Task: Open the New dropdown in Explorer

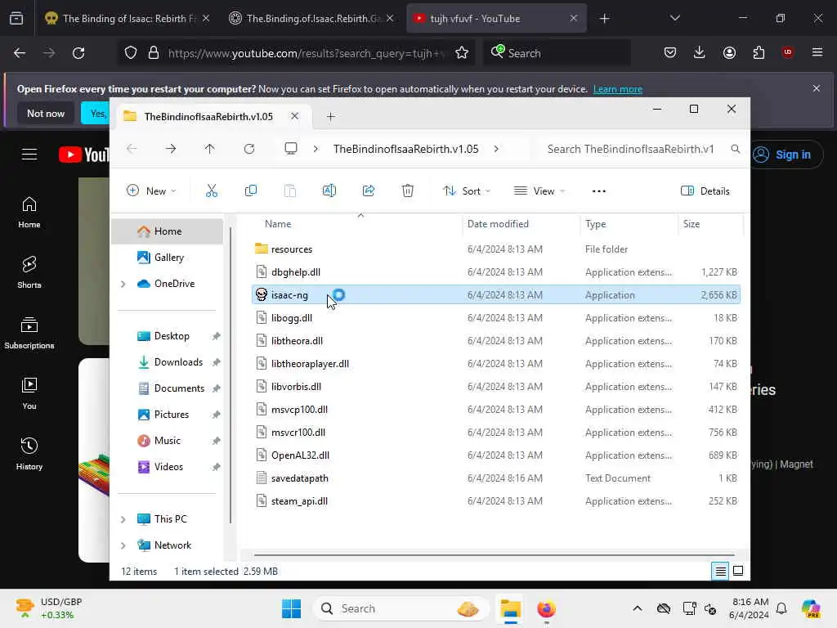Action: tap(151, 191)
